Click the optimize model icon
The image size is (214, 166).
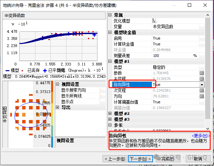click(154, 21)
